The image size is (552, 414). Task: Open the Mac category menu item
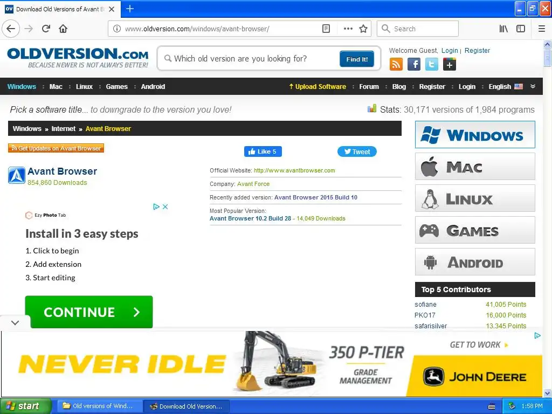(56, 87)
